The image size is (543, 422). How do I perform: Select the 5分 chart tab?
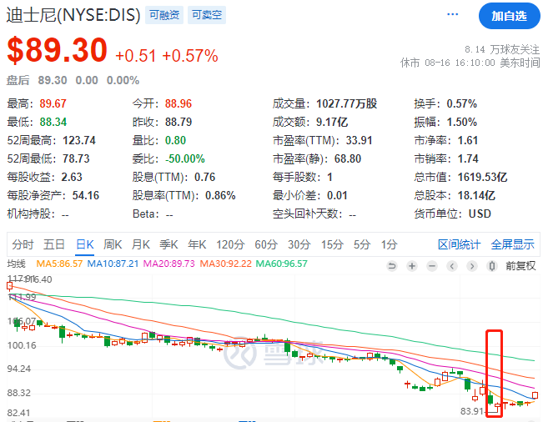(x=362, y=244)
